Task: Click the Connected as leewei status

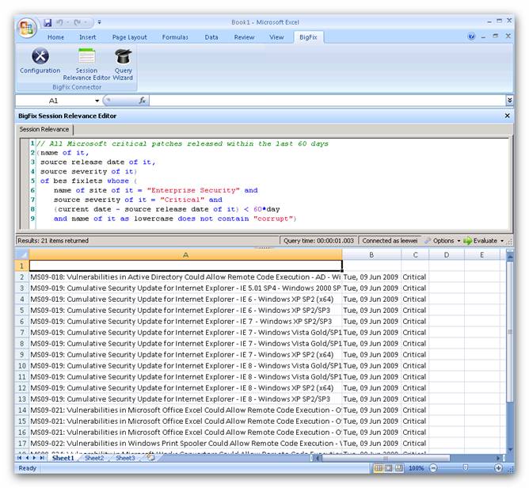Action: point(390,241)
